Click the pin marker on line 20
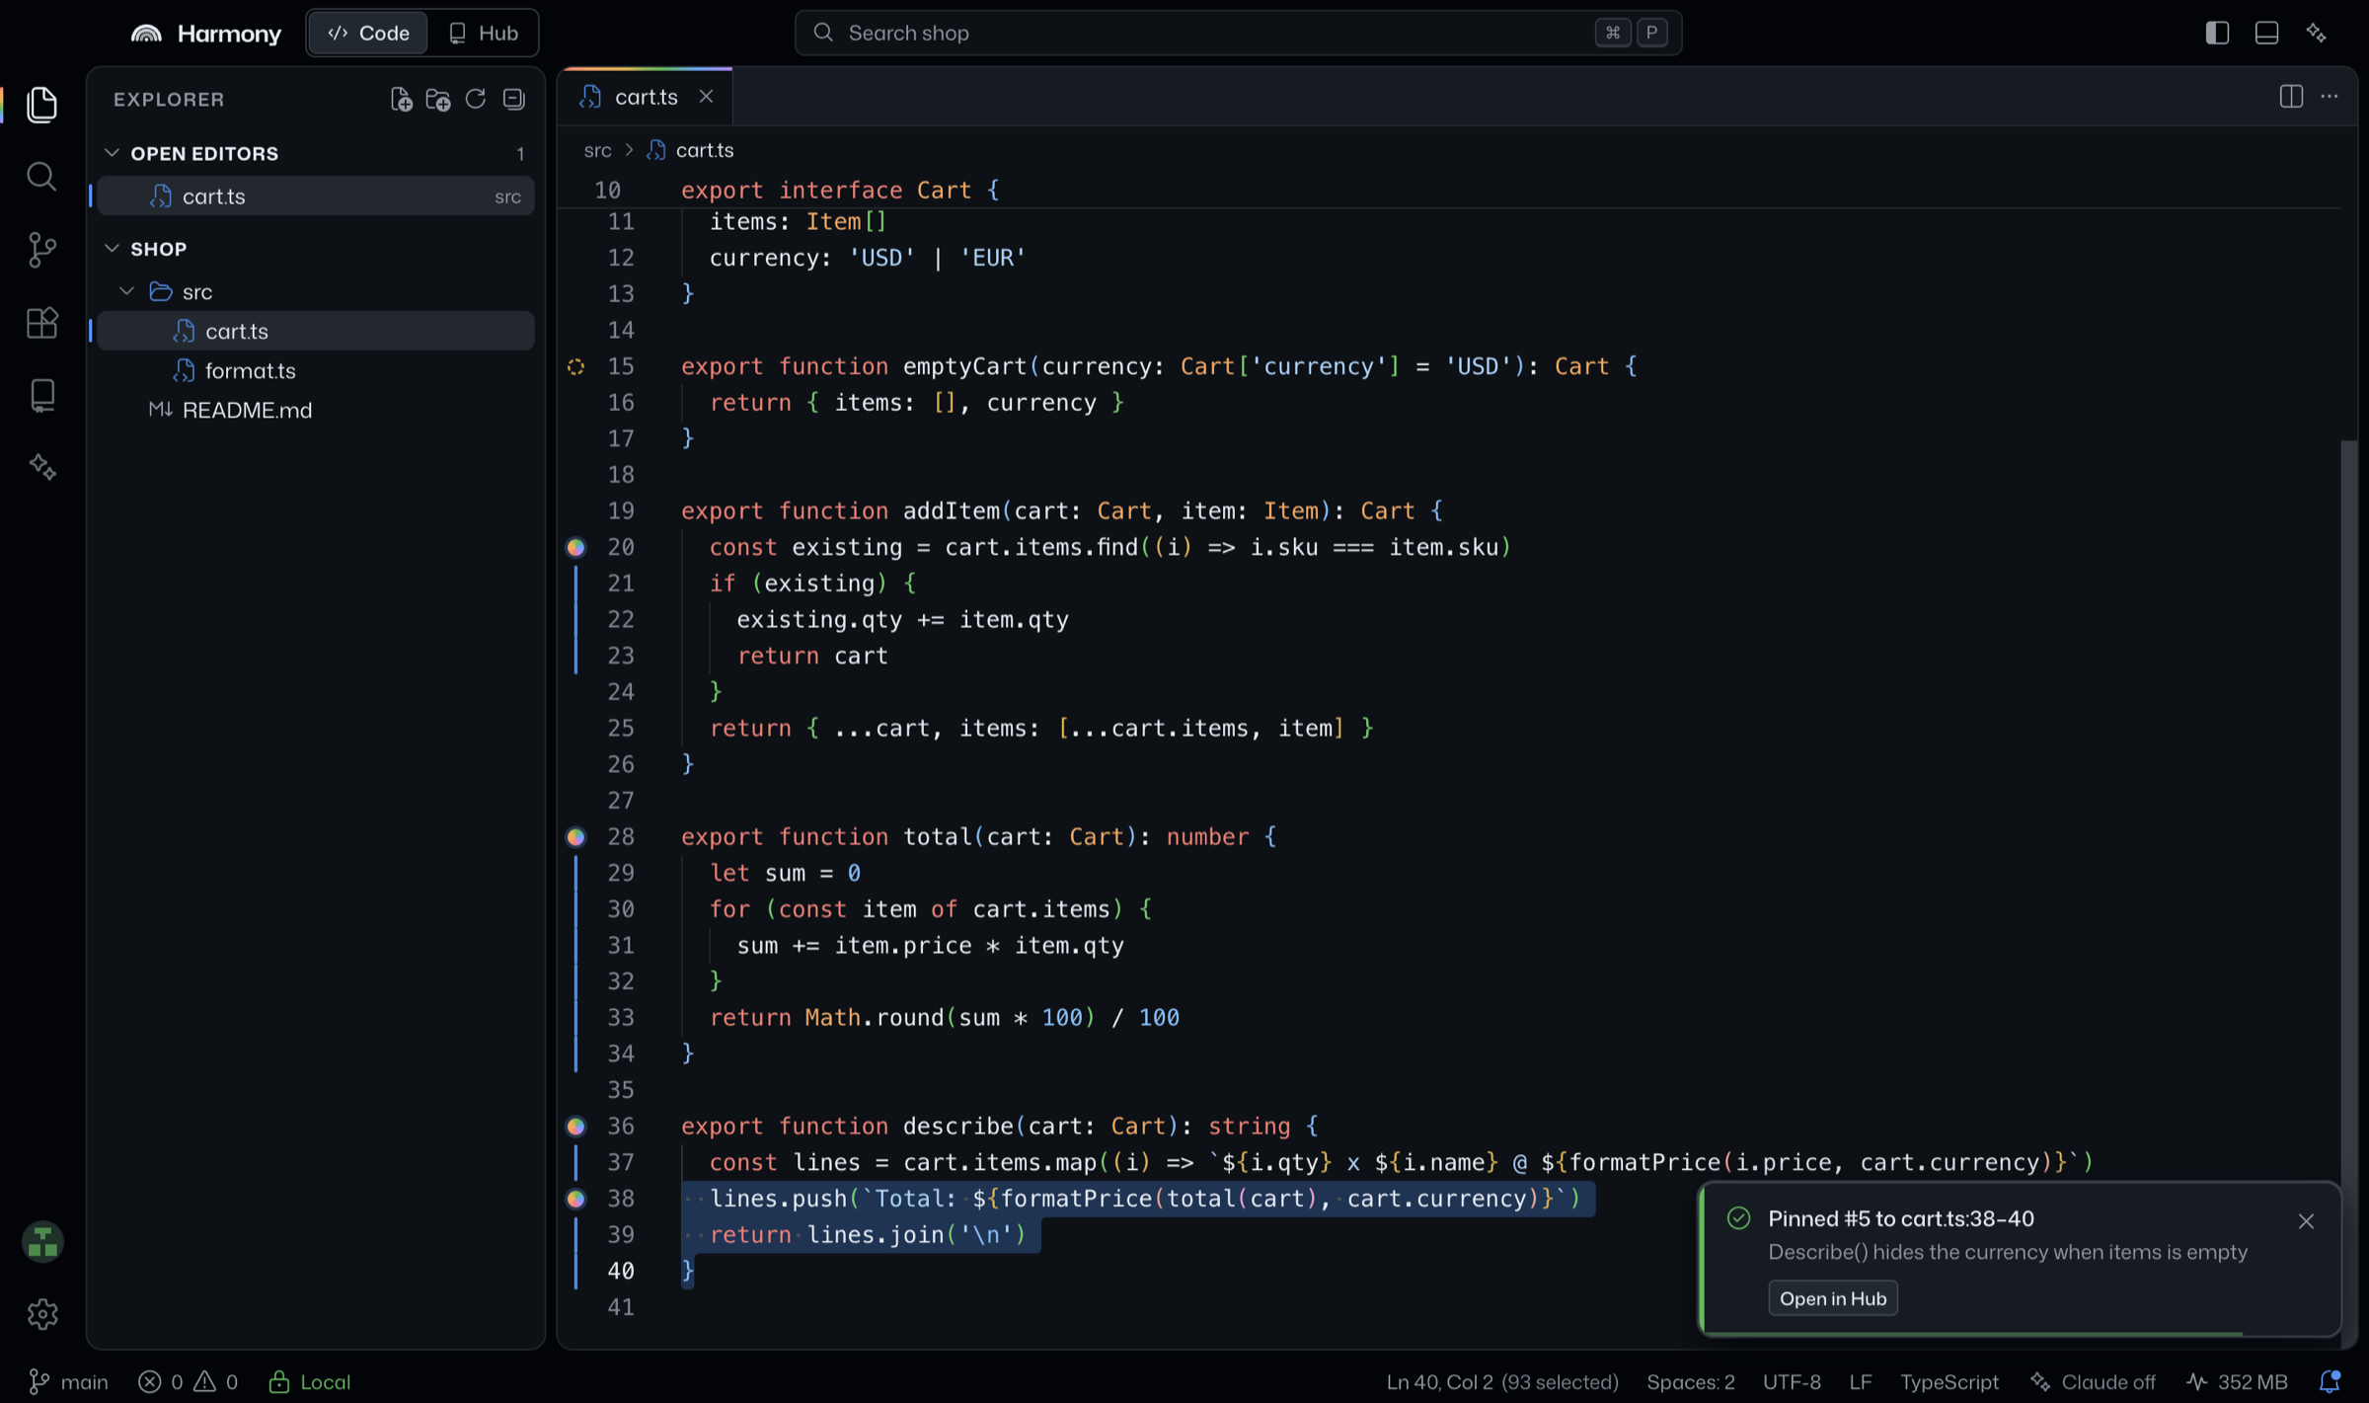Viewport: 2369px width, 1403px height. (x=576, y=548)
